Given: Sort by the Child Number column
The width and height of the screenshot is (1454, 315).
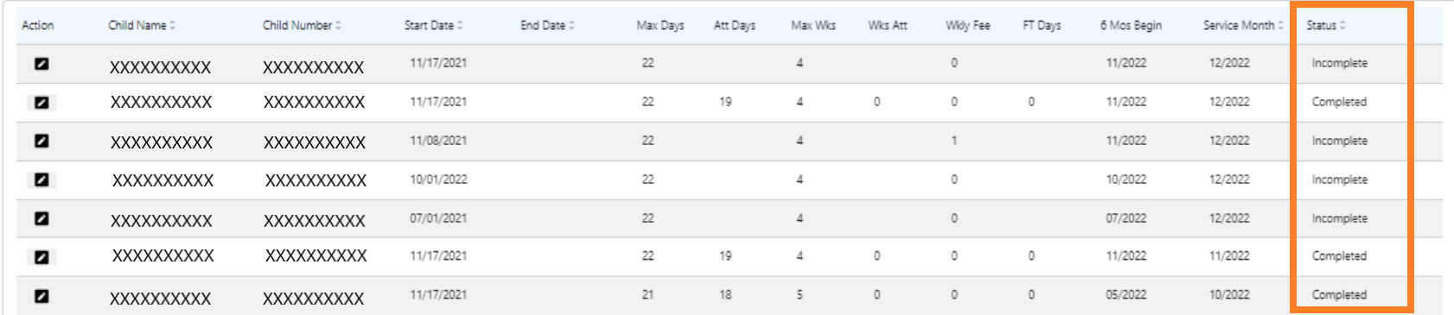Looking at the screenshot, I should pos(302,25).
